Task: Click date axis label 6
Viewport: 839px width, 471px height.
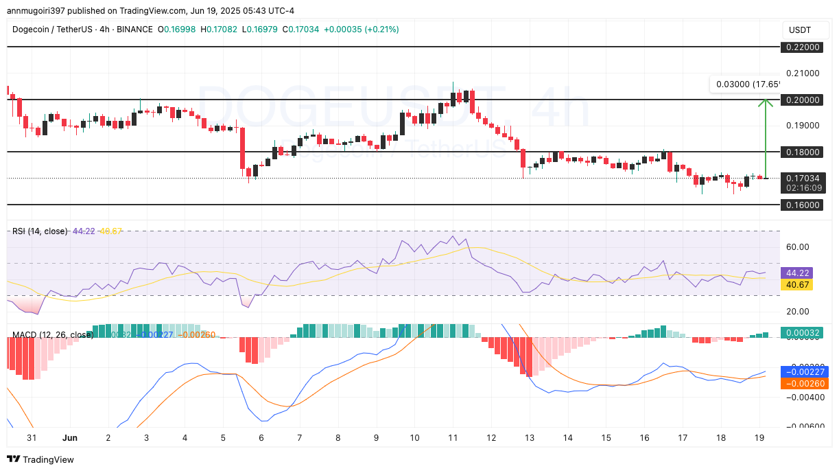Action: point(261,437)
